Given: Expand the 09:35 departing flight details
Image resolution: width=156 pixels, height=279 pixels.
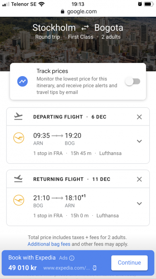Looking at the screenshot, I should tap(139, 141).
